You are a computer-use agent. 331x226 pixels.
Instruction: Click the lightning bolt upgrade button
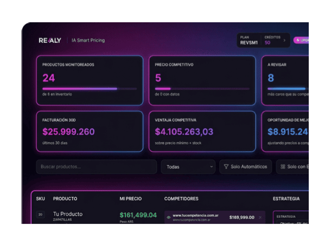tap(301, 40)
